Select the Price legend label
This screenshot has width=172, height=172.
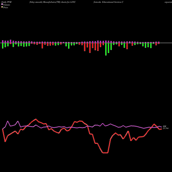click(6, 8)
